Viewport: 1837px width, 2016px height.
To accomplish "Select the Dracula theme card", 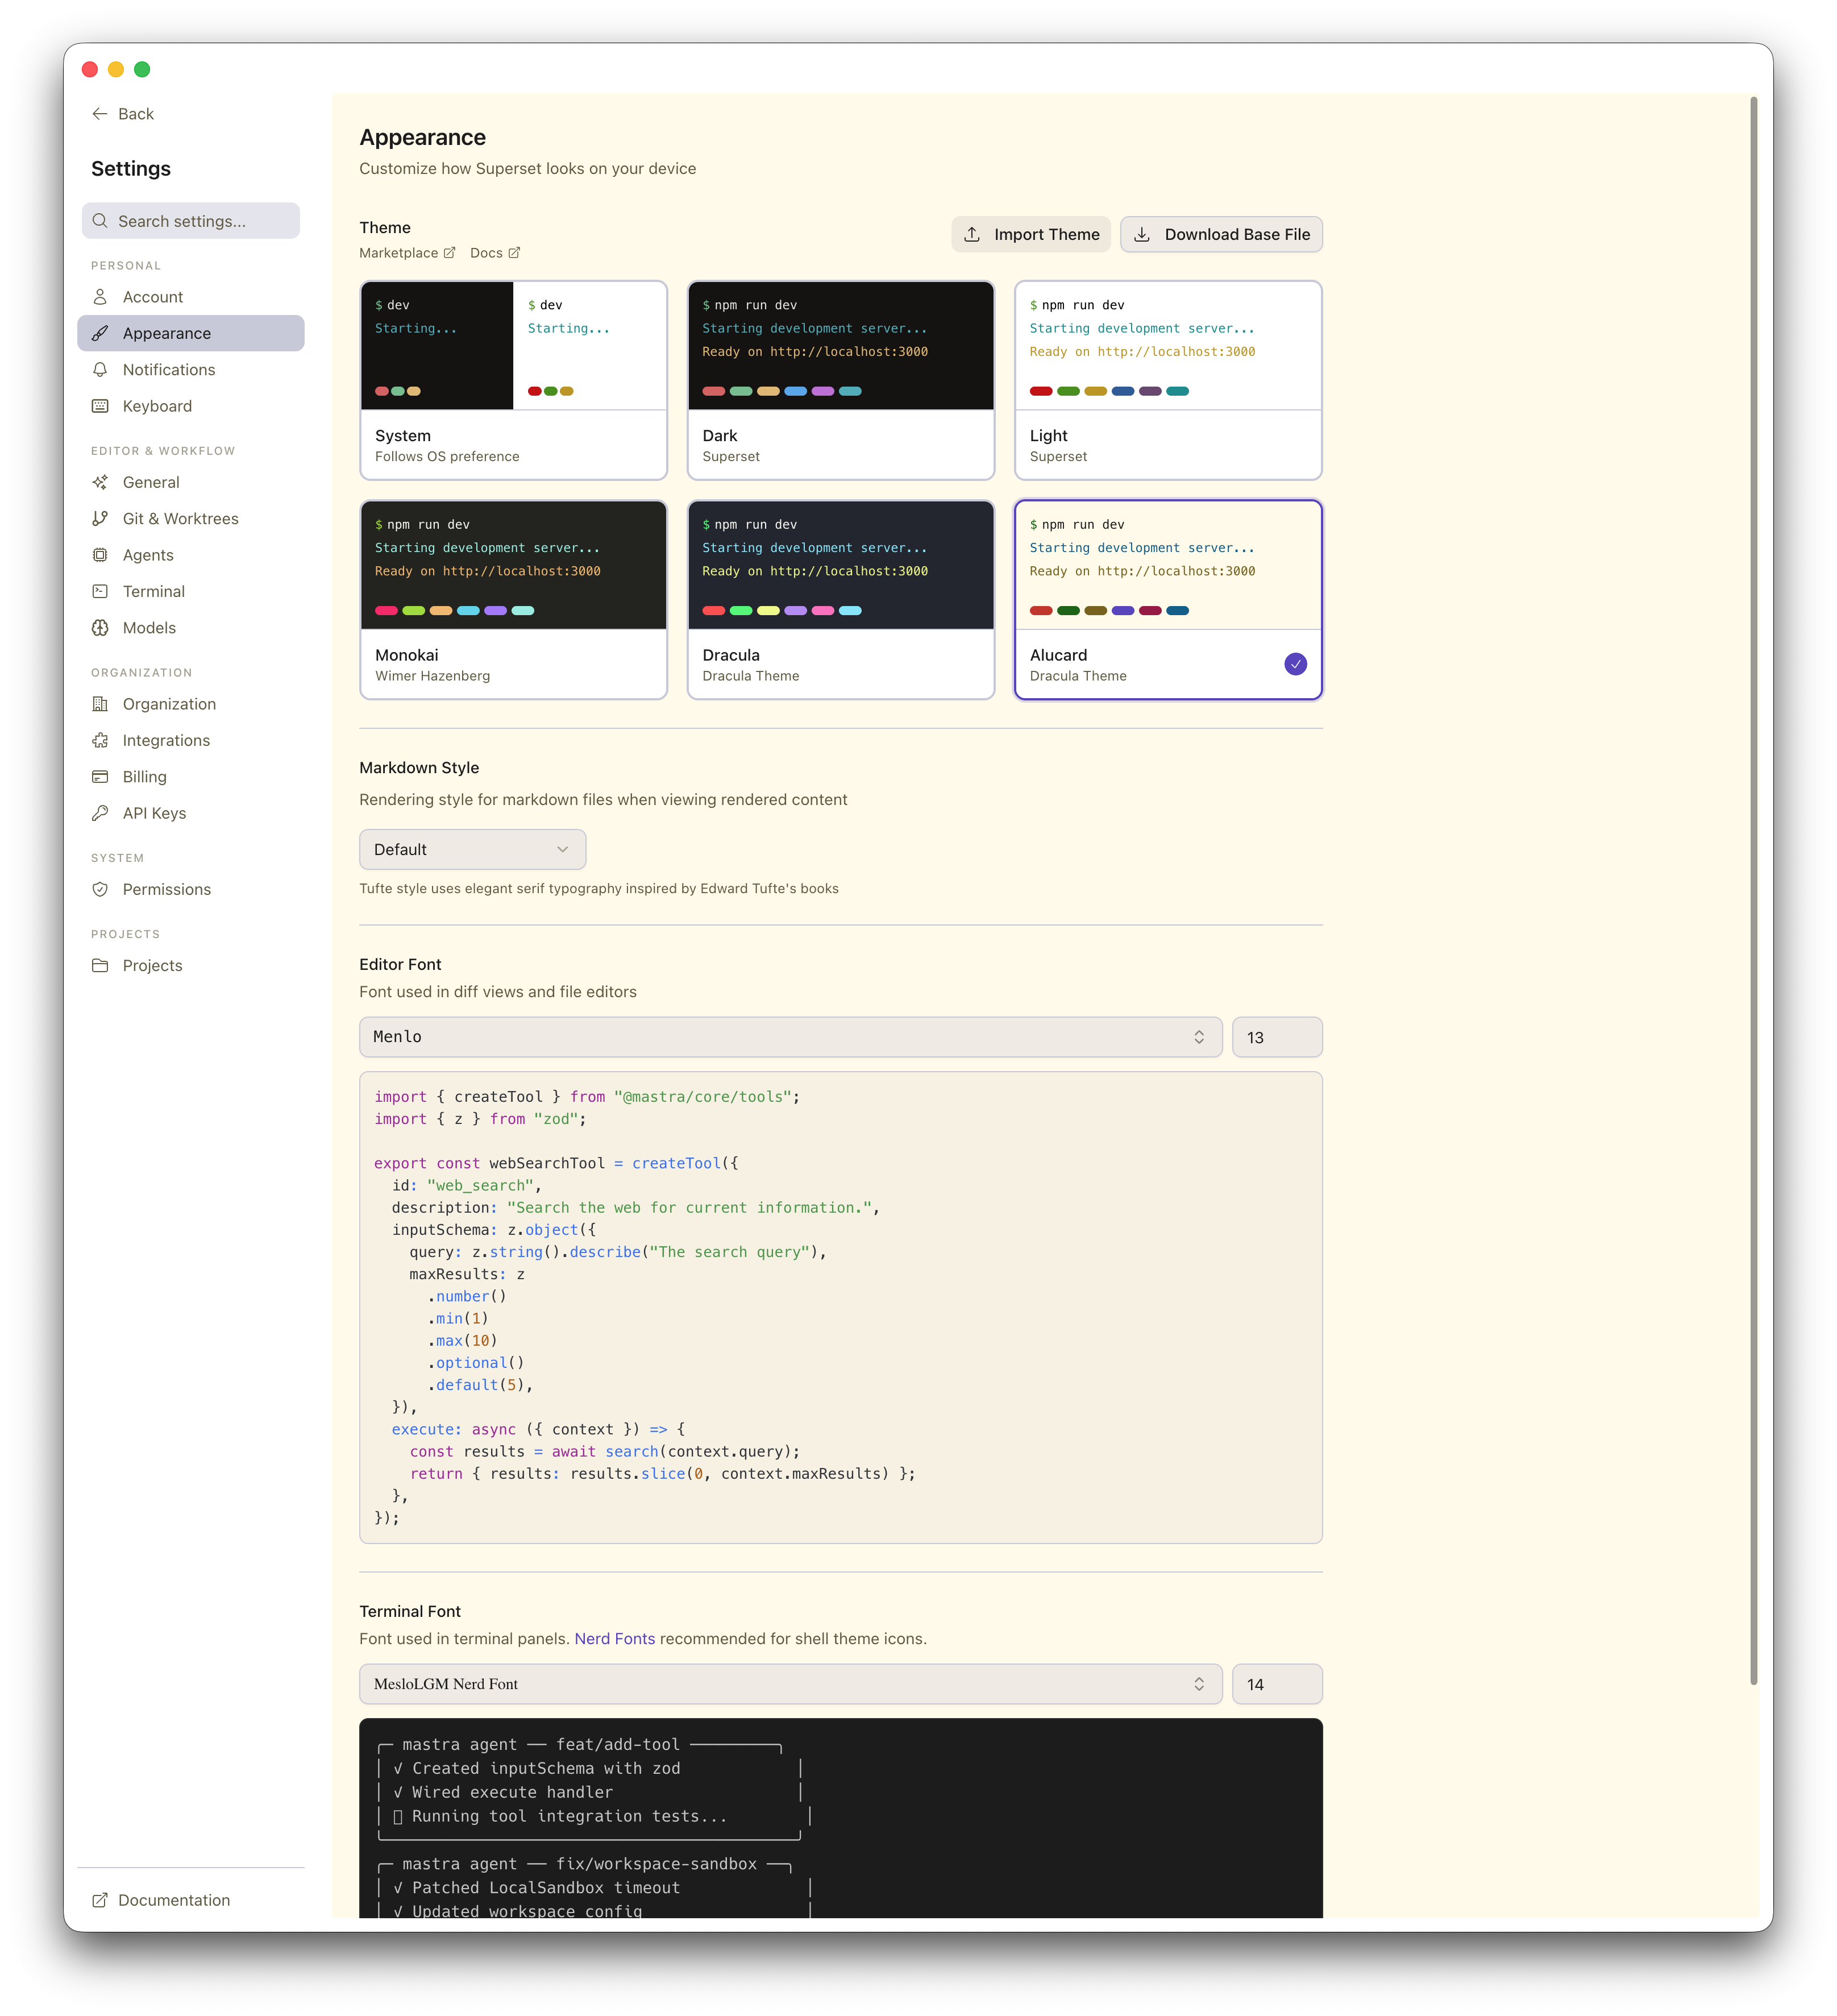I will point(841,600).
